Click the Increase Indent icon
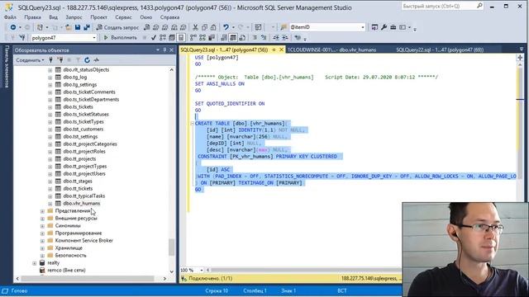The image size is (529, 297). (x=285, y=38)
